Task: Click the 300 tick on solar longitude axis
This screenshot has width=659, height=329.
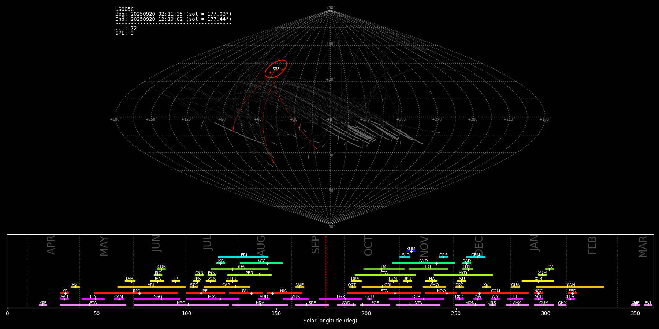Action: 546,313
